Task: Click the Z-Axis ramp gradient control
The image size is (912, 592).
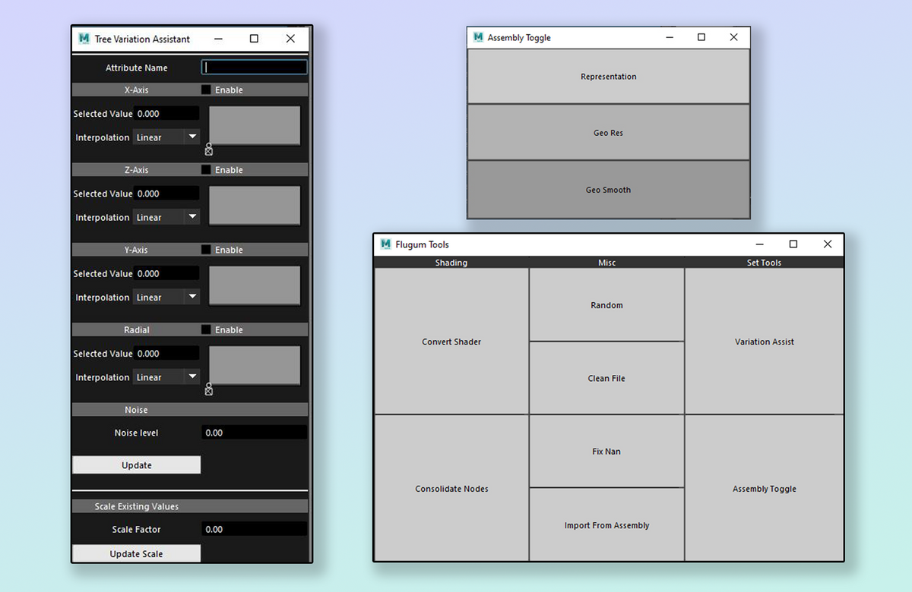Action: (254, 205)
